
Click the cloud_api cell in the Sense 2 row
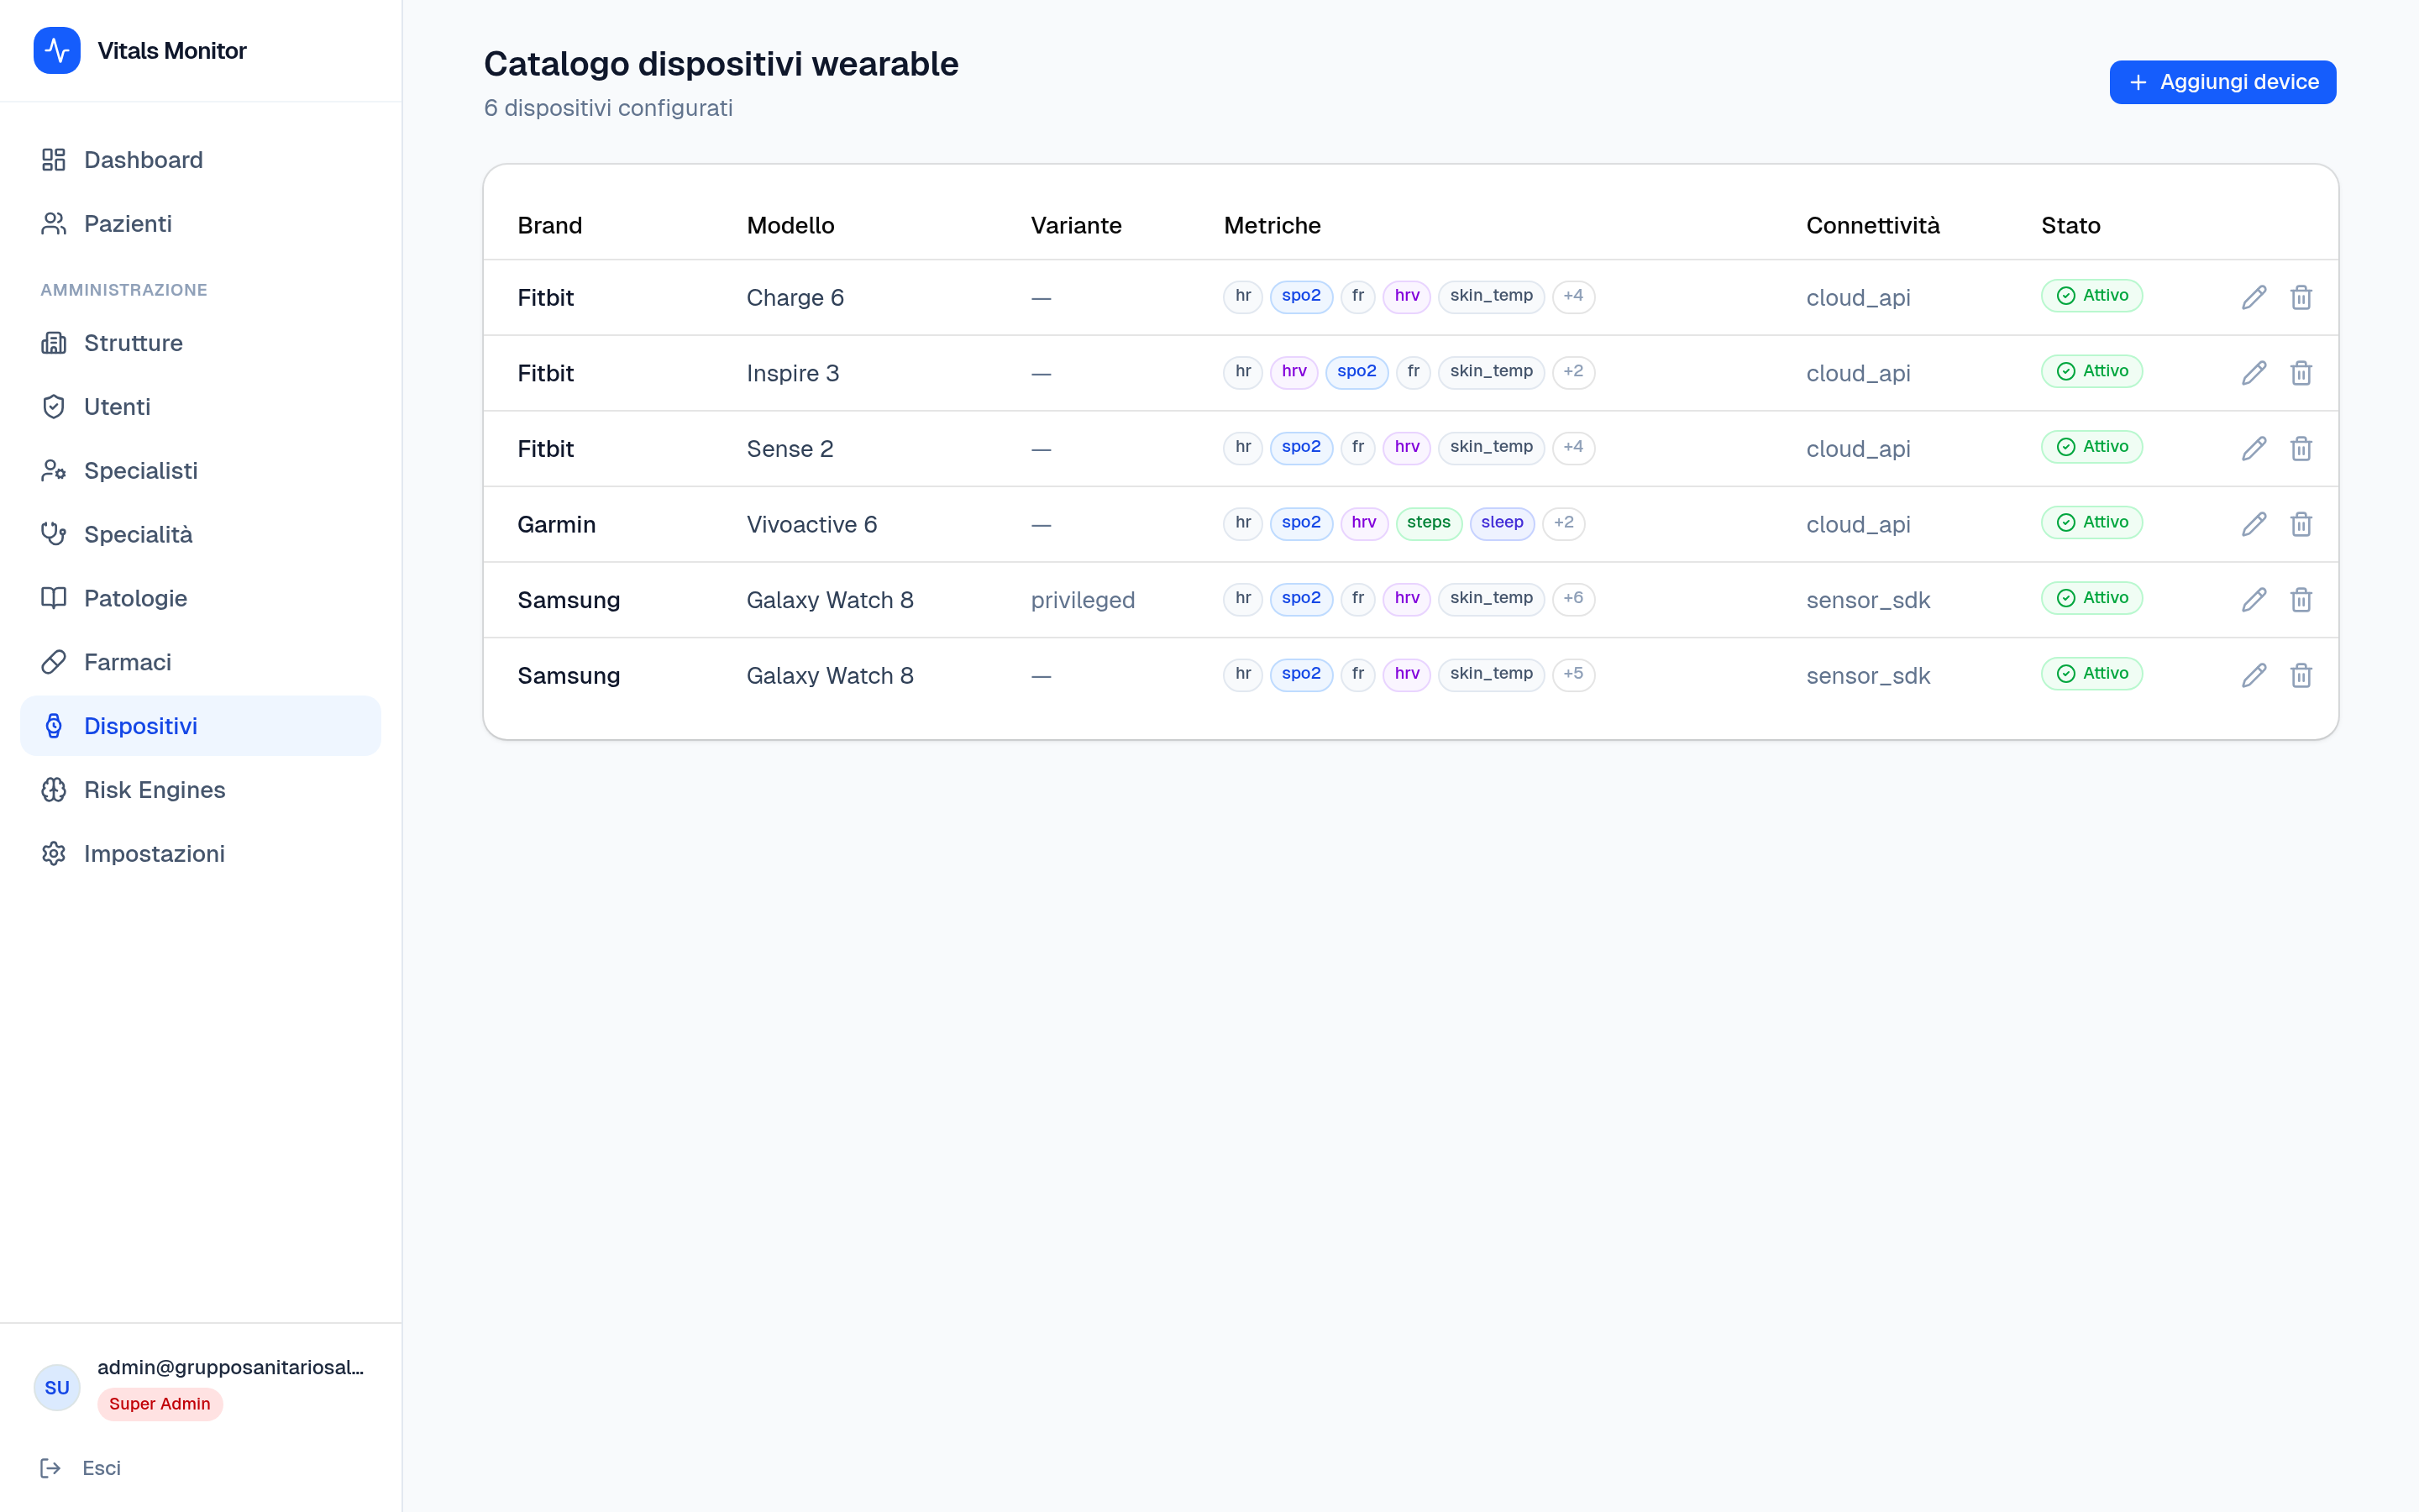1857,449
